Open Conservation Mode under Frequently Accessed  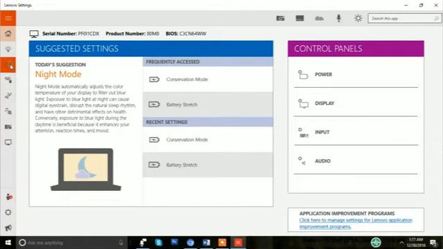coord(208,80)
